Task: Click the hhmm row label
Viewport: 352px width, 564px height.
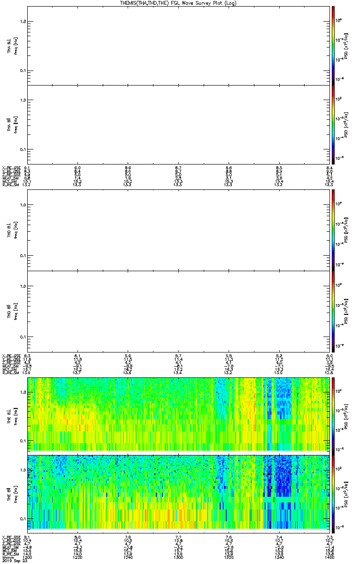Action: [x=7, y=557]
